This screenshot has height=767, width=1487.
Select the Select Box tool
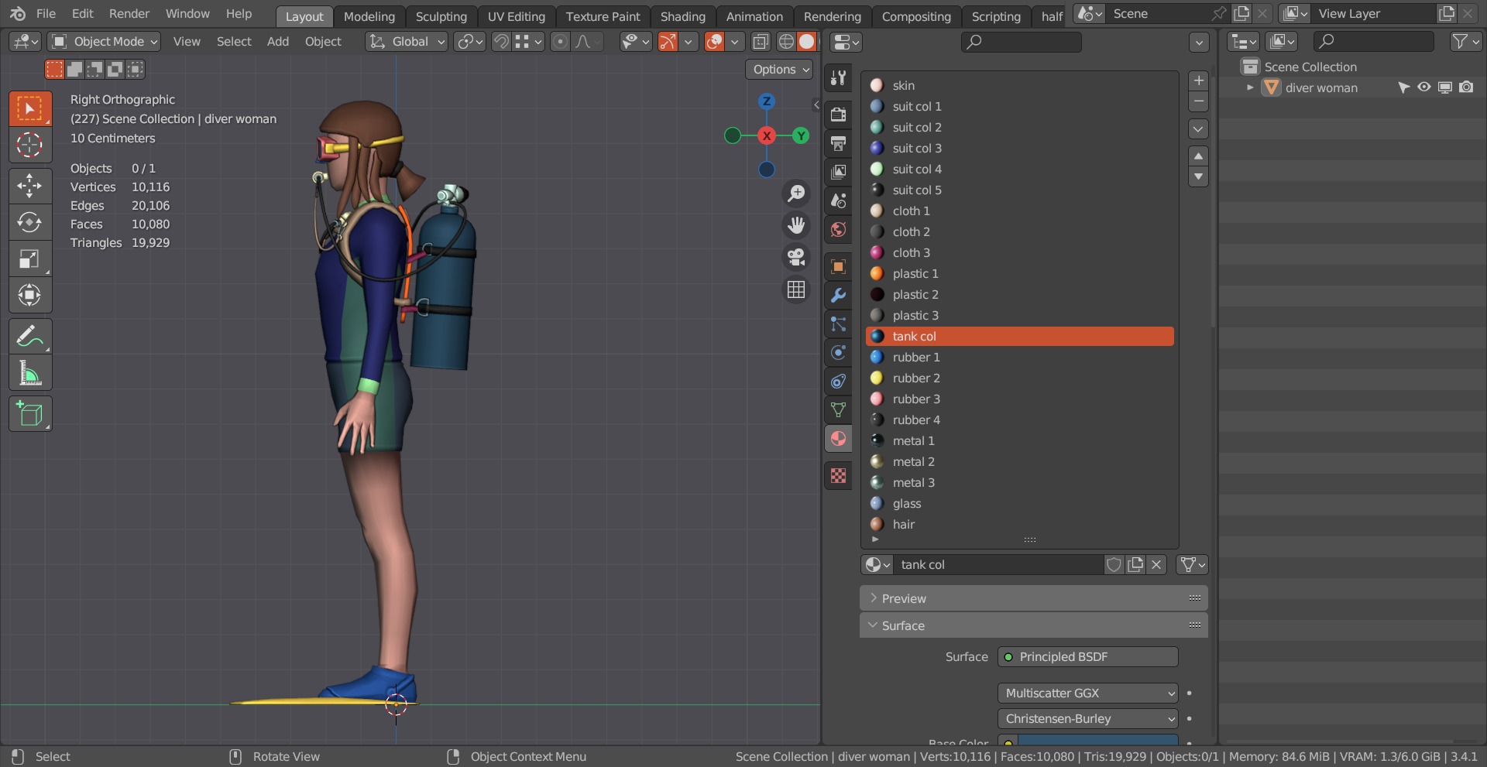coord(30,108)
